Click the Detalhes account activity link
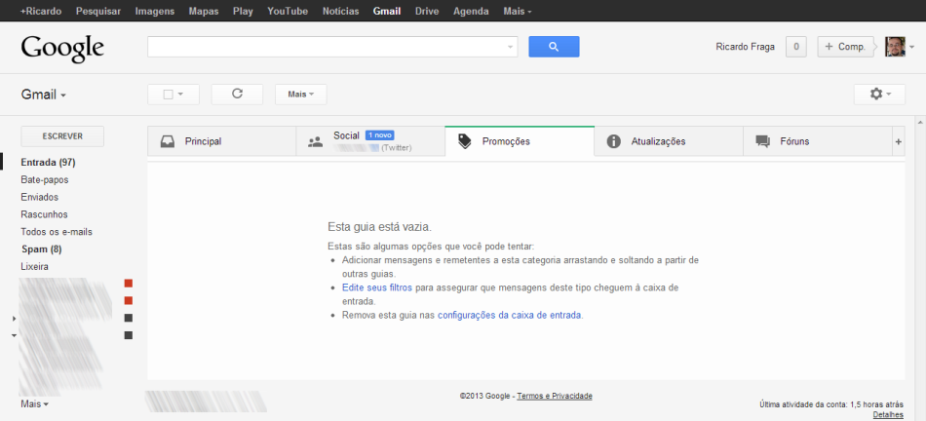The image size is (926, 421). 888,415
